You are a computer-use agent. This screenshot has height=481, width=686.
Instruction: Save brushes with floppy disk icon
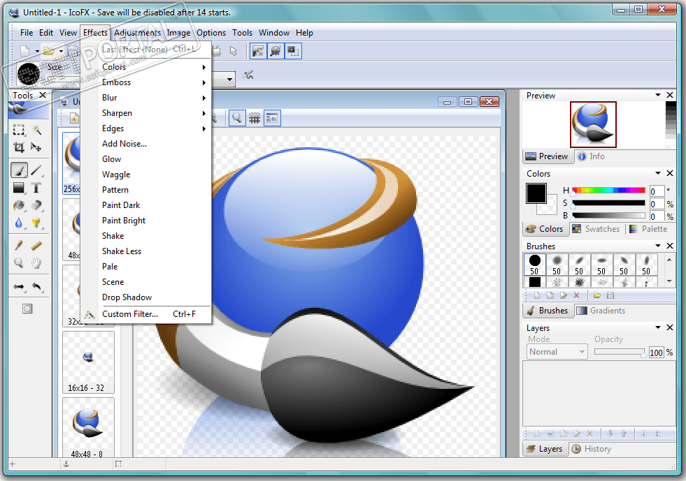[x=610, y=296]
